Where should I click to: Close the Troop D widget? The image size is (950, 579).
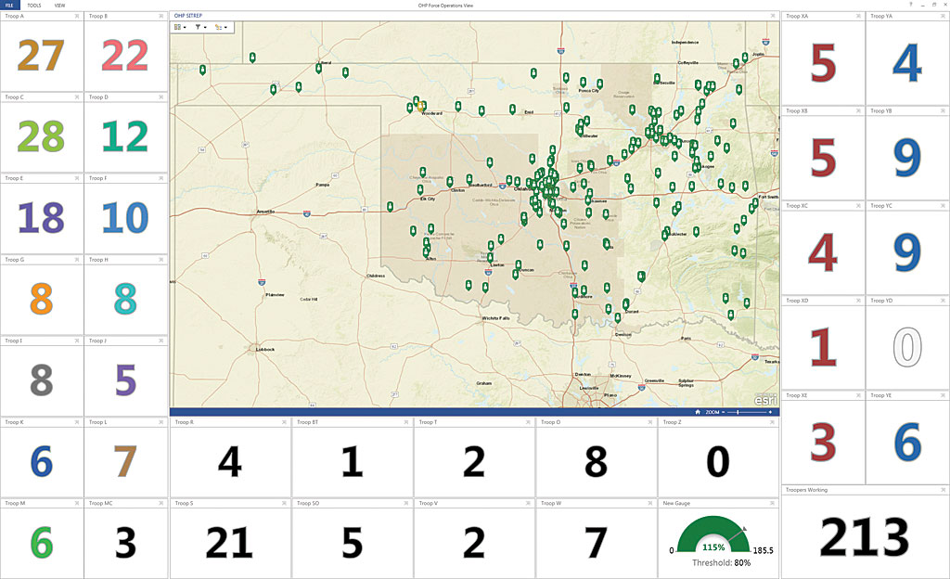pyautogui.click(x=161, y=96)
